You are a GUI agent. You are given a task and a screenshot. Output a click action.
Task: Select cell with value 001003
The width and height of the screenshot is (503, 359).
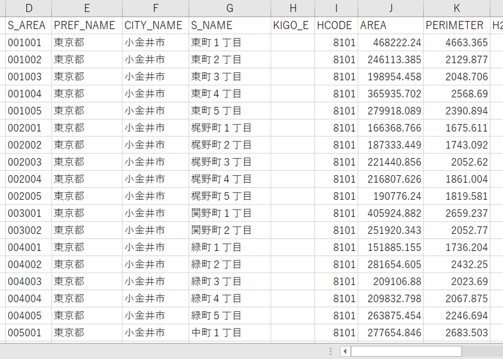[28, 77]
